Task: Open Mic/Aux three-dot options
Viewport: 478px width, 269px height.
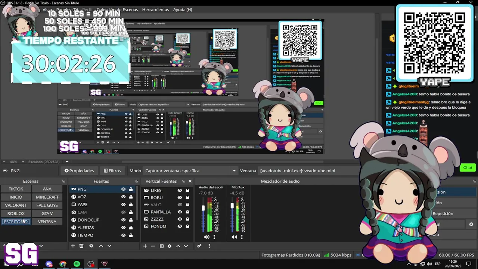Action: (242, 237)
